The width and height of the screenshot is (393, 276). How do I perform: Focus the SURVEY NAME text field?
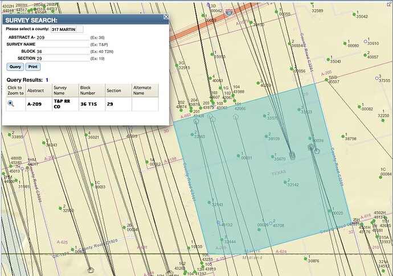62,44
